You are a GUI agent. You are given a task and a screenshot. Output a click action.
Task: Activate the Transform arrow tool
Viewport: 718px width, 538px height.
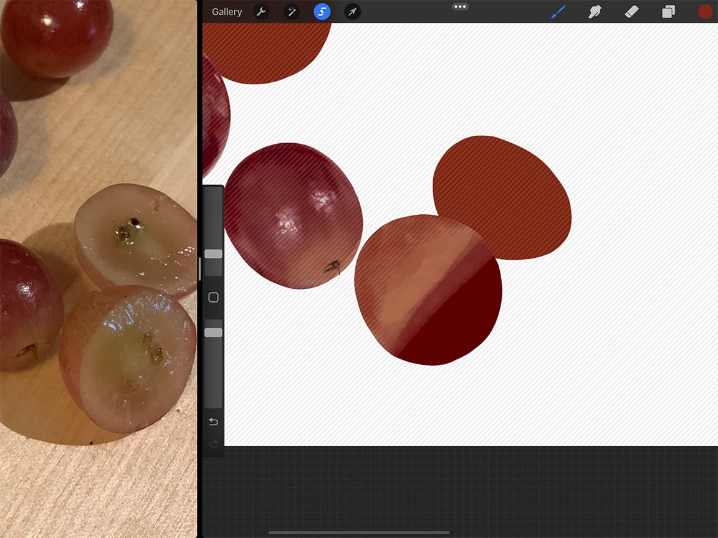[x=352, y=11]
